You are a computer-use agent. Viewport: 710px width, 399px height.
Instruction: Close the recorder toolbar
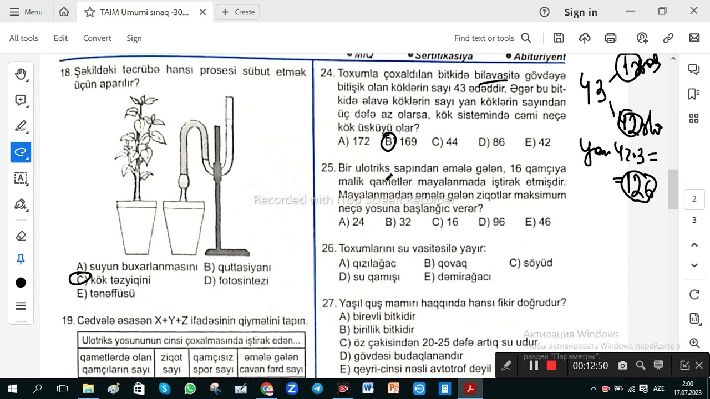pos(699,366)
